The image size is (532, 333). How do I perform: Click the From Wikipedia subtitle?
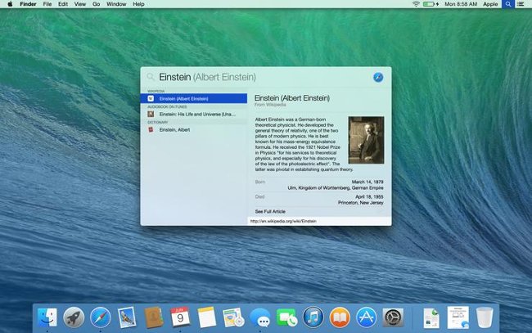pos(270,105)
